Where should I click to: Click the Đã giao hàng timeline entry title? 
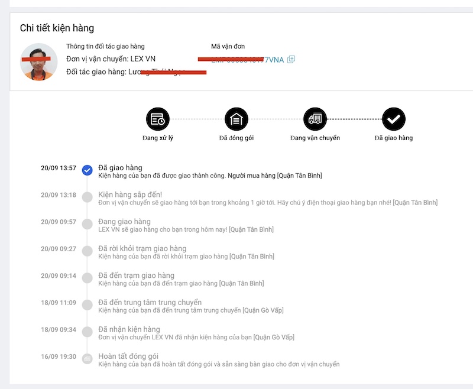point(120,168)
